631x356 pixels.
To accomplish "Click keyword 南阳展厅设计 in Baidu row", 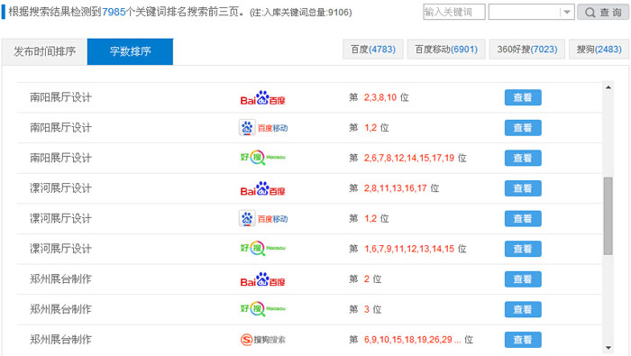I will 60,97.
